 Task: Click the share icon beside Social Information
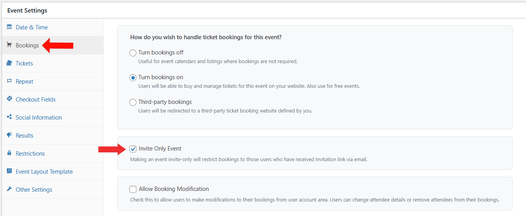tap(9, 117)
